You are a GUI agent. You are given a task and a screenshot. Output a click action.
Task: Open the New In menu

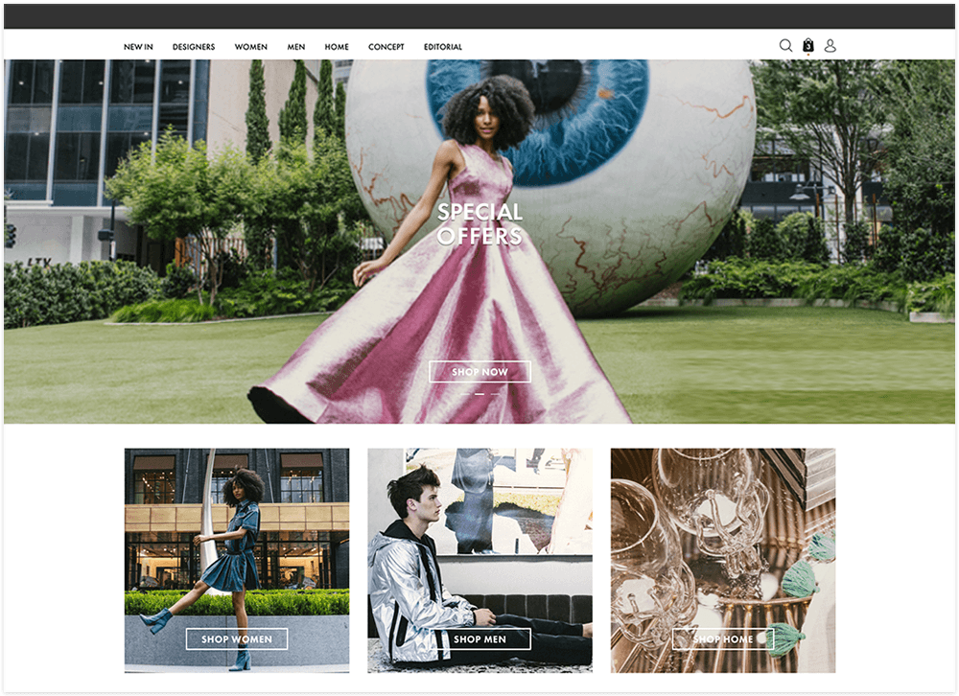click(x=138, y=47)
